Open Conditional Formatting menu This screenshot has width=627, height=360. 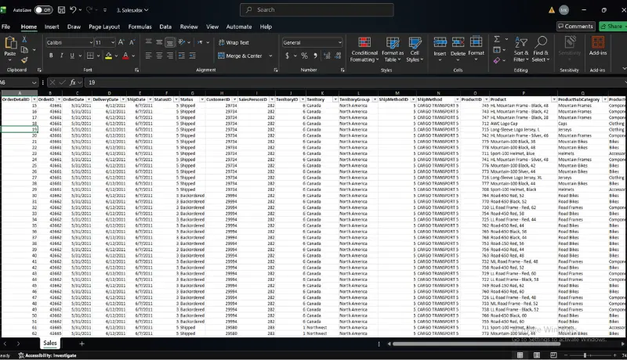pyautogui.click(x=364, y=49)
